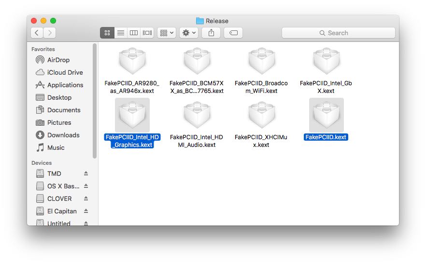This screenshot has width=426, height=264.
Task: Eject the CLOVER volume
Action: [x=86, y=198]
